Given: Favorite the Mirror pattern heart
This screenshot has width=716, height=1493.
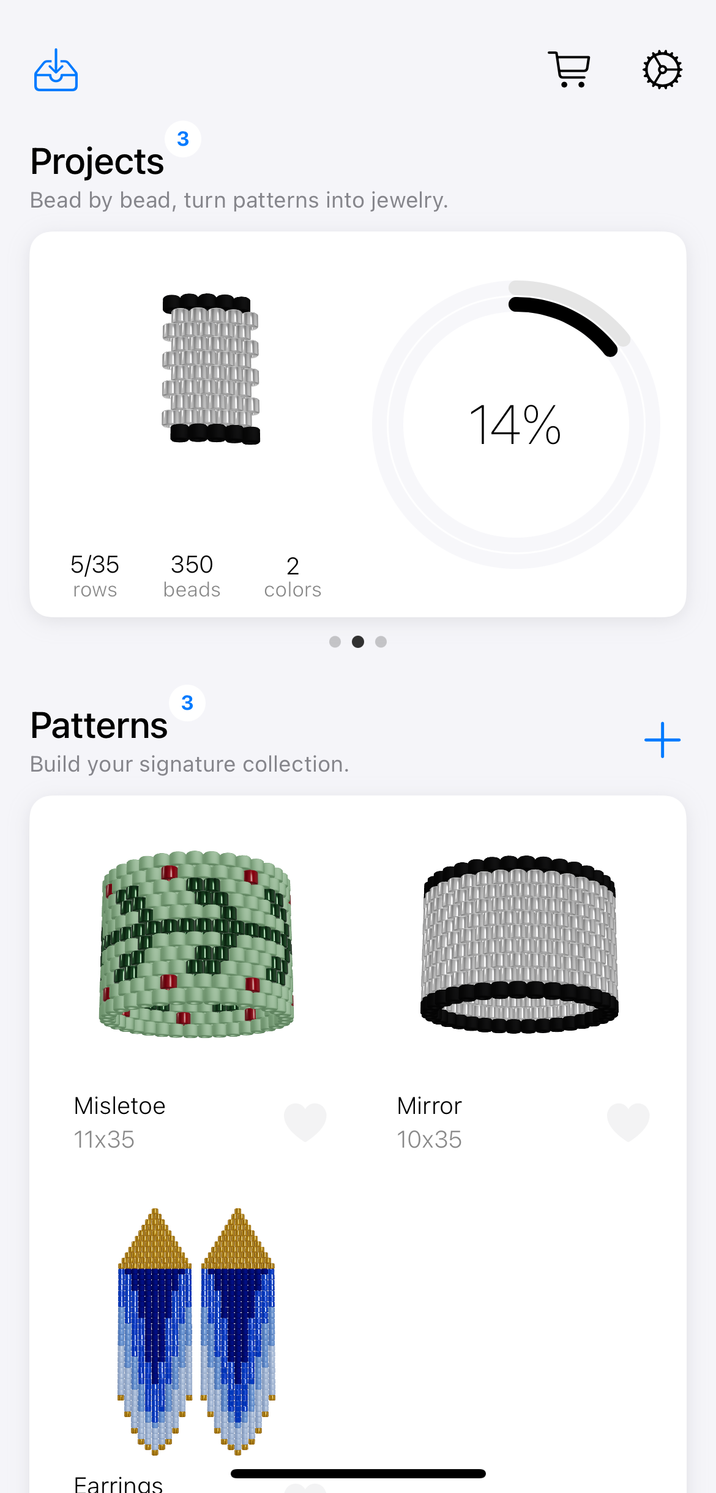Looking at the screenshot, I should pos(628,1122).
